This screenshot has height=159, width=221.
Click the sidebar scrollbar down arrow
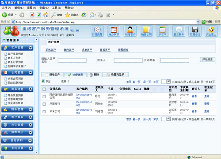pyautogui.click(x=36, y=152)
